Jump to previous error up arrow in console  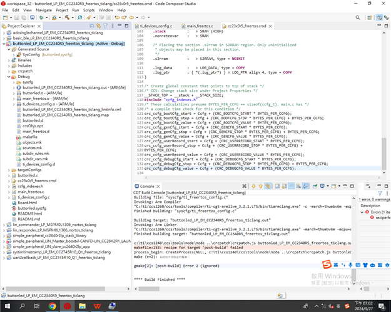pos(261,186)
